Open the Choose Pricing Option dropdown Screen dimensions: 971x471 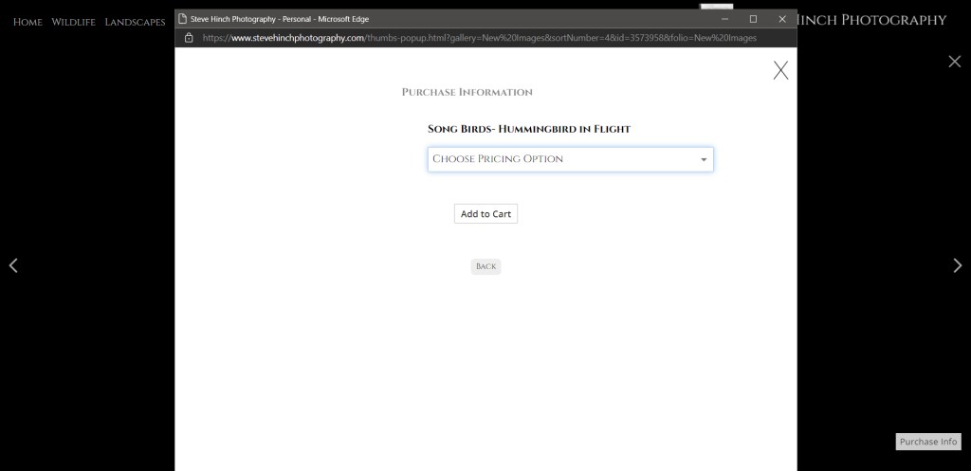[569, 159]
